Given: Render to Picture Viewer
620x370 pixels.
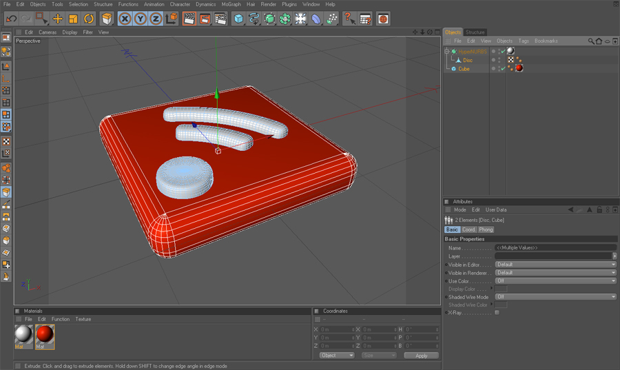Looking at the screenshot, I should click(x=205, y=19).
